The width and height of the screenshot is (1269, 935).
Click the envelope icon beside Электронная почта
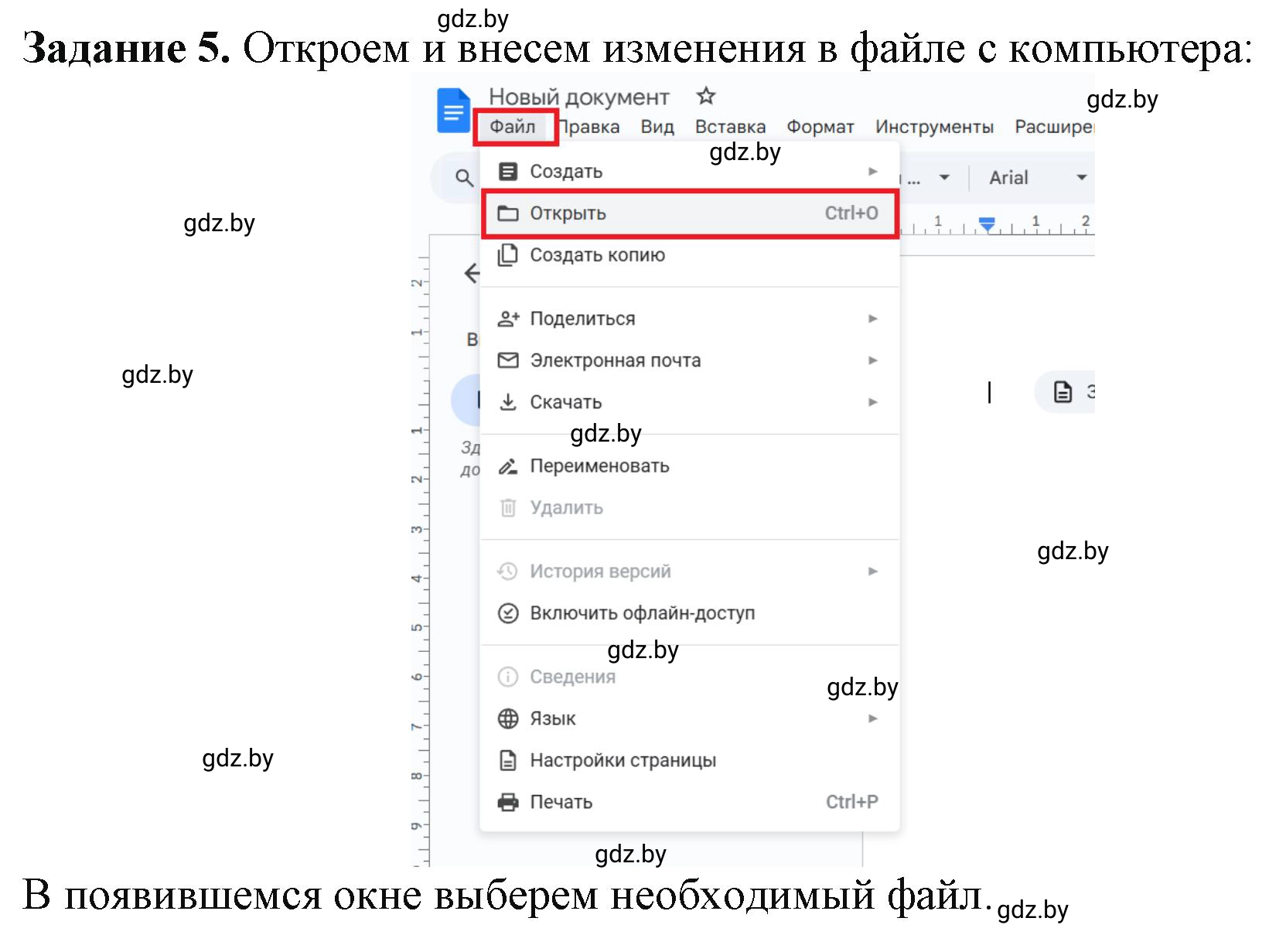point(507,360)
